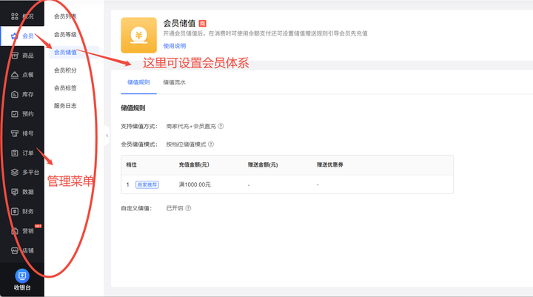Go to 会员列表 submenu
This screenshot has width=533, height=297.
[x=65, y=16]
